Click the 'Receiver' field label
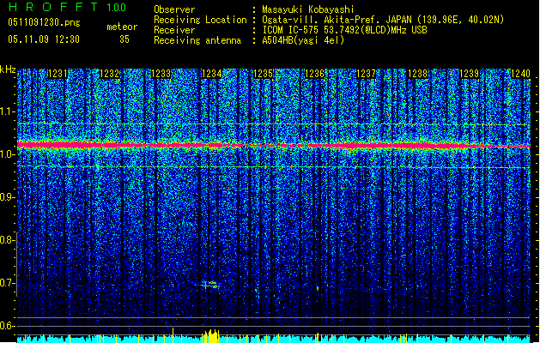Viewport: 540px width, 343px height. point(174,30)
